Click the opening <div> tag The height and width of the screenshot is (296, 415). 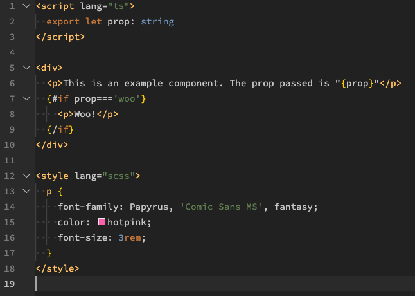49,68
